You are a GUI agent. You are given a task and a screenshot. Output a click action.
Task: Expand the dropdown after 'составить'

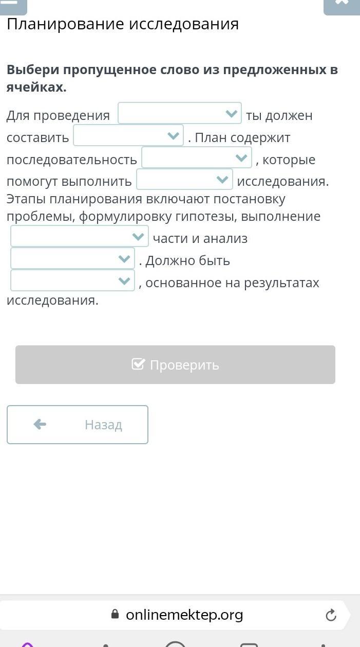click(x=128, y=136)
